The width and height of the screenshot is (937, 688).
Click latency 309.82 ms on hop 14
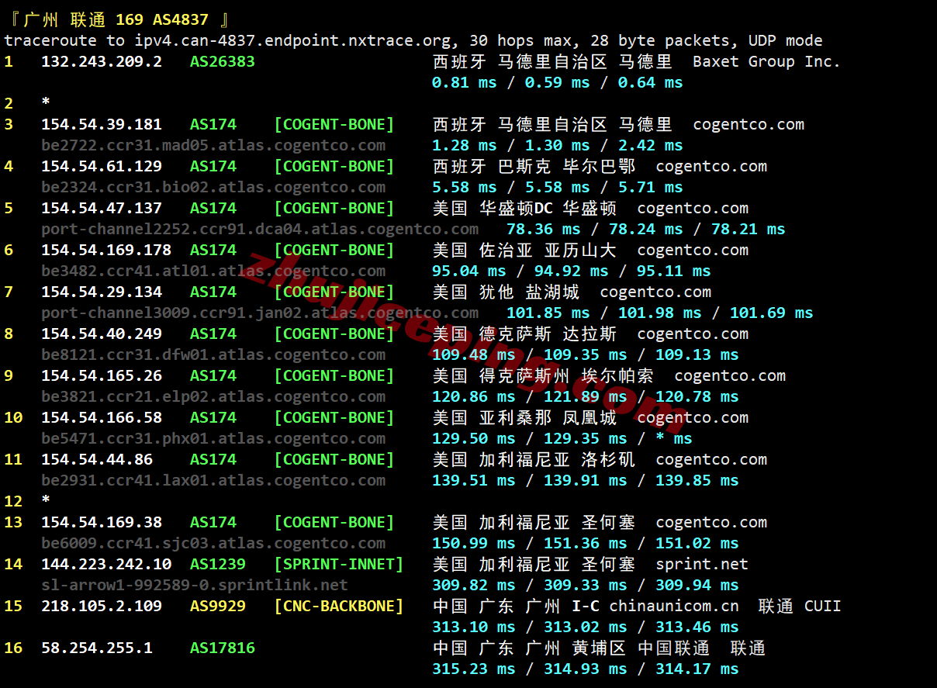tap(473, 585)
